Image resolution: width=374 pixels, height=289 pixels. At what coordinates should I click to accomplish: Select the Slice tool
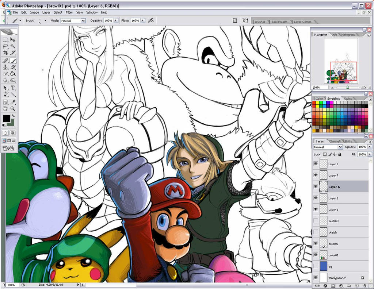pyautogui.click(x=13, y=53)
